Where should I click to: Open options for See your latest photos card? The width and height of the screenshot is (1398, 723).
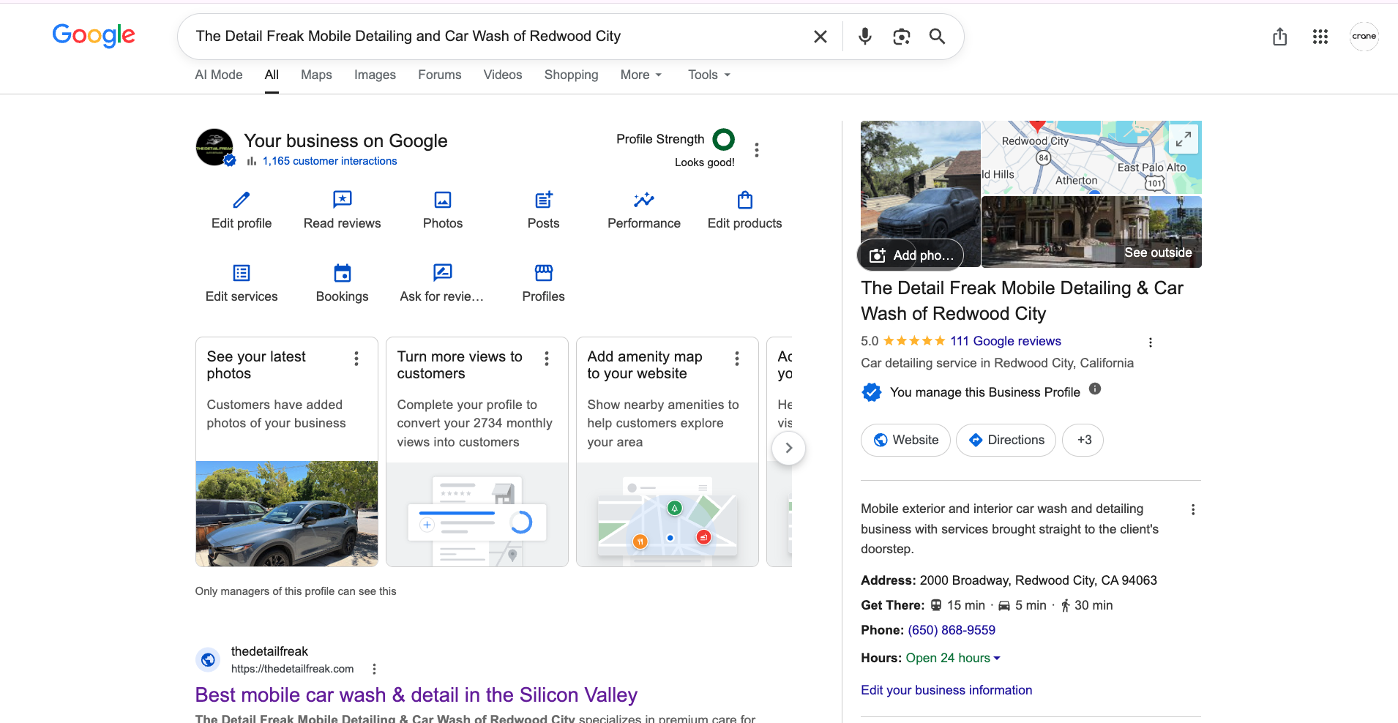pos(356,359)
